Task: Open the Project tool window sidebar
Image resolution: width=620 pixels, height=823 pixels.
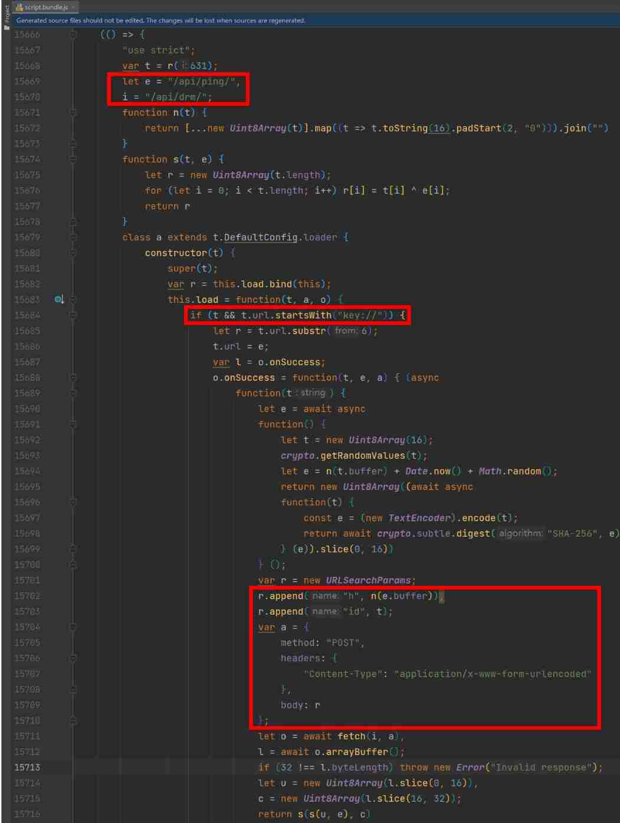Action: point(6,19)
